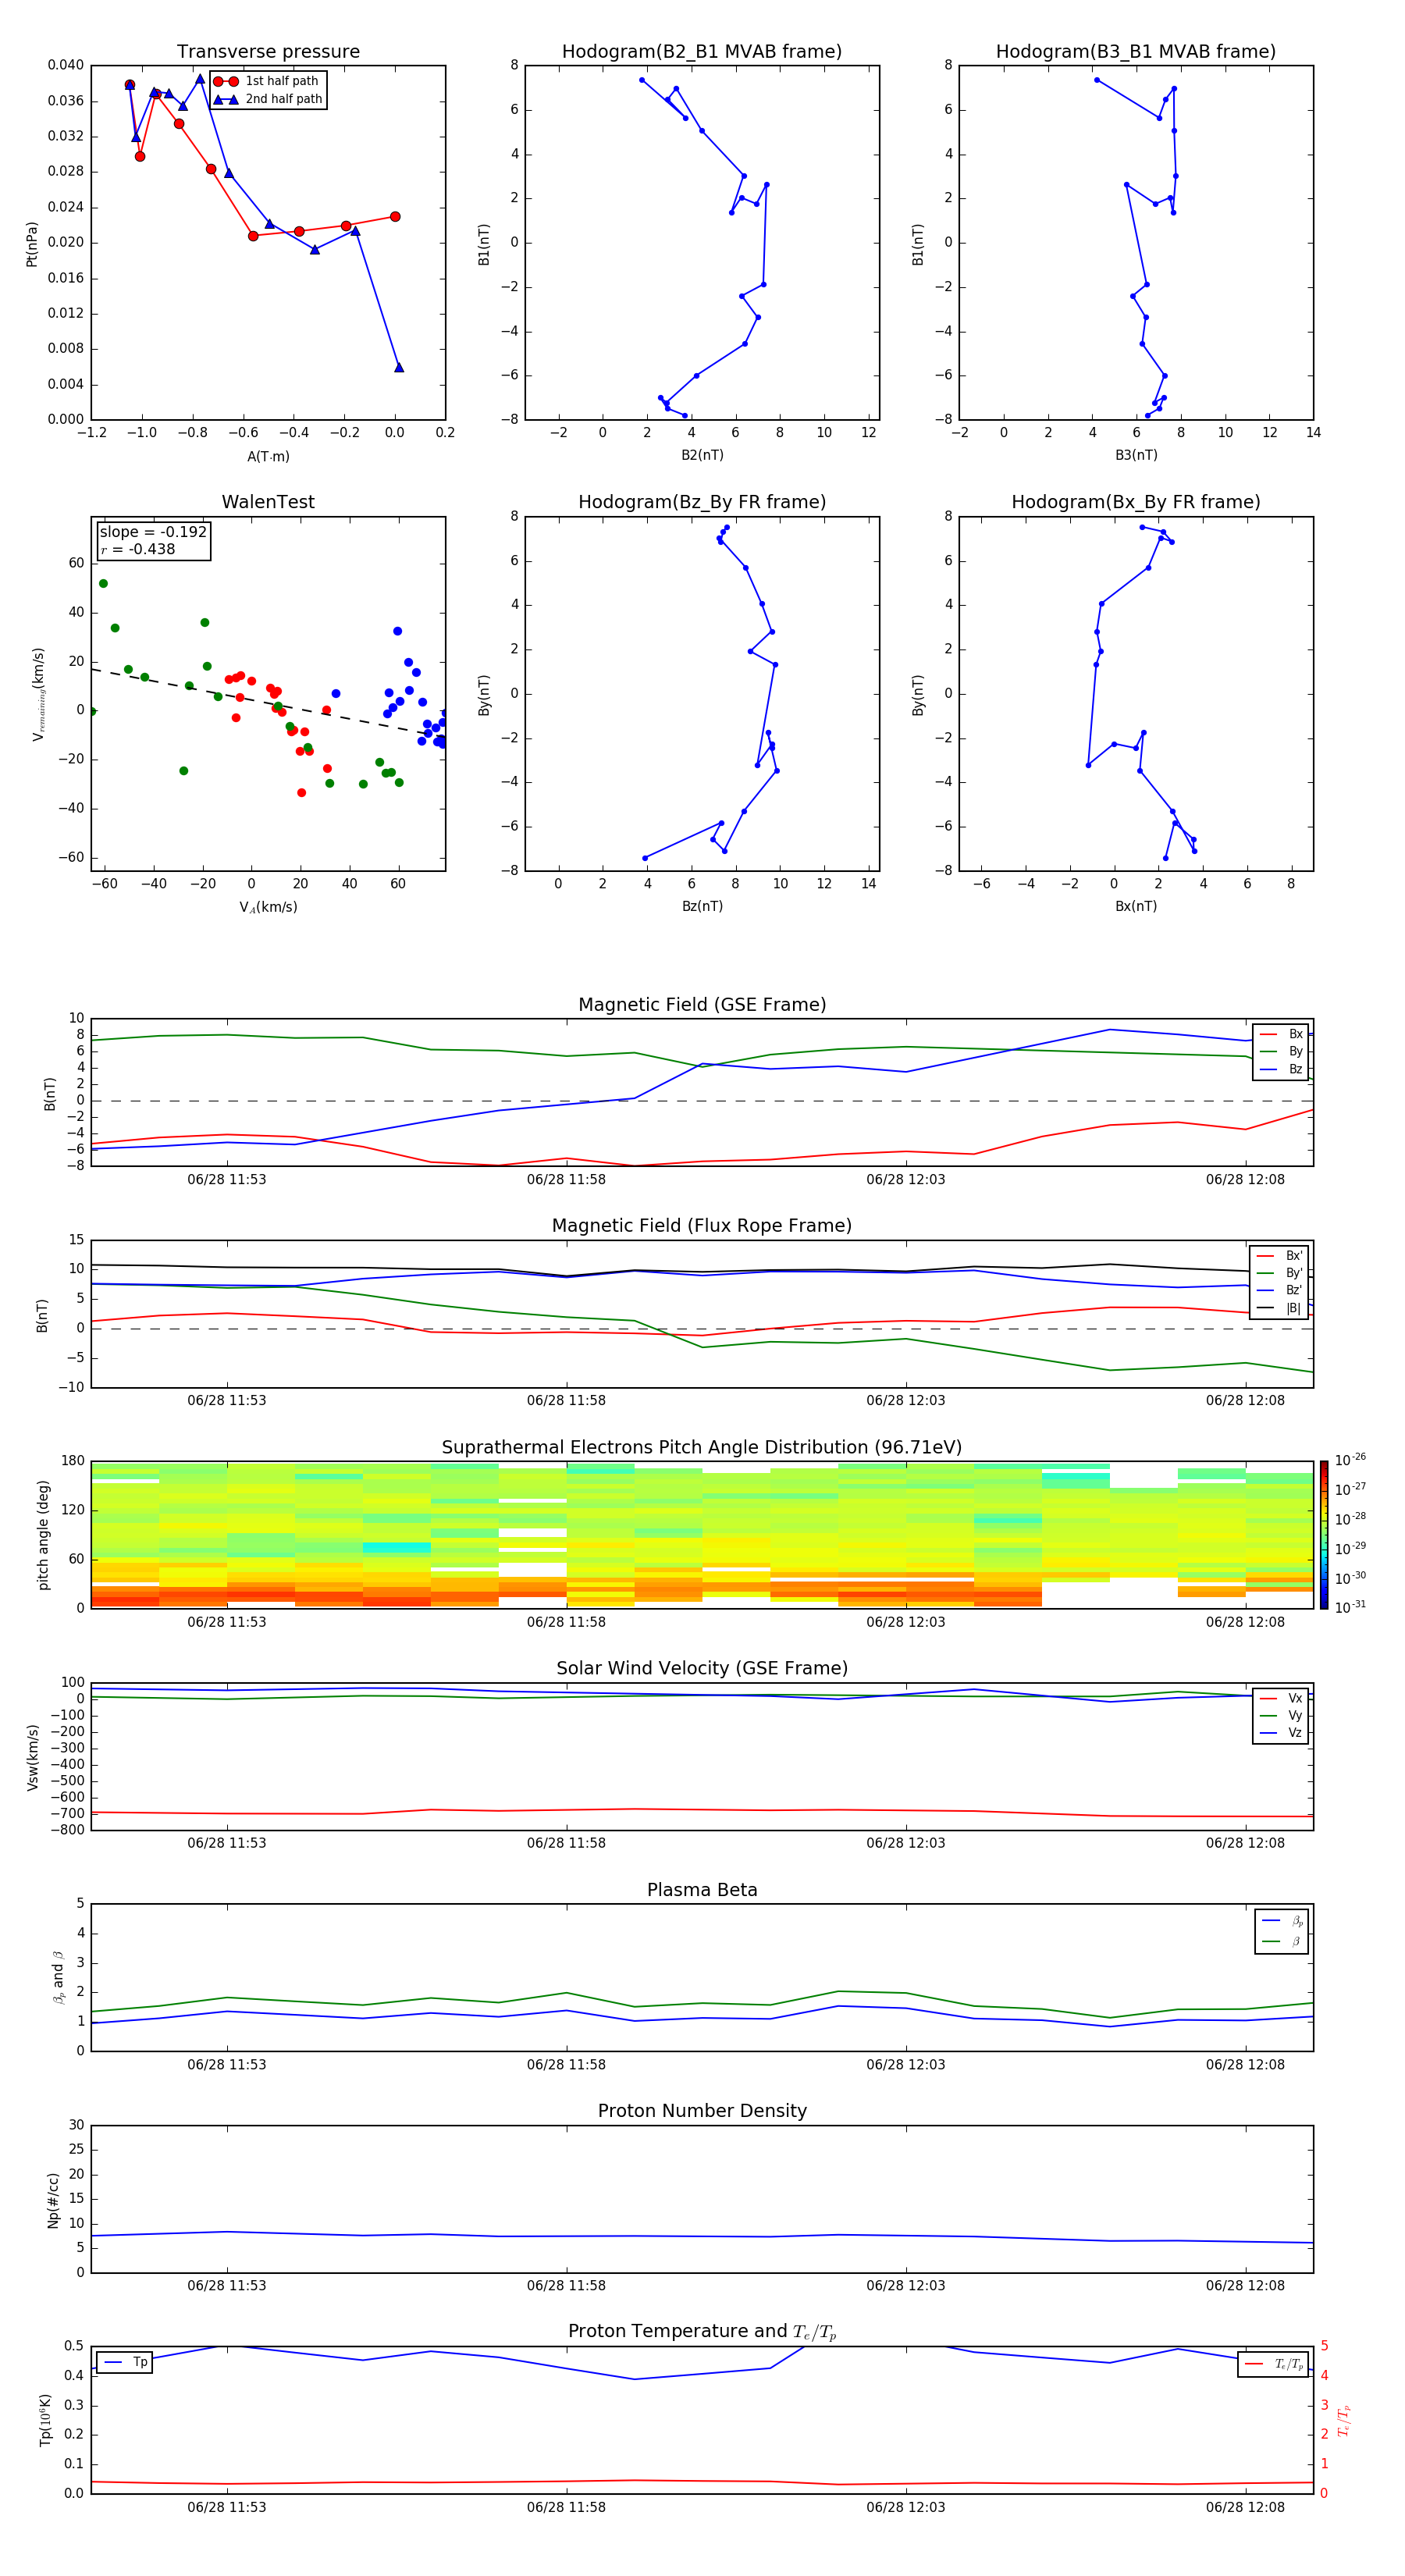Click the last red circle in Transverse pressure
Viewport: 1405px width, 2576px height.
click(x=395, y=217)
